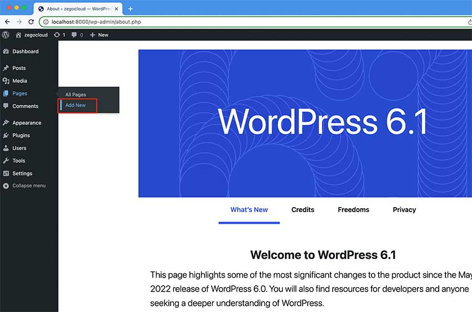Switch to the Credits tab
This screenshot has width=472, height=312.
[303, 210]
